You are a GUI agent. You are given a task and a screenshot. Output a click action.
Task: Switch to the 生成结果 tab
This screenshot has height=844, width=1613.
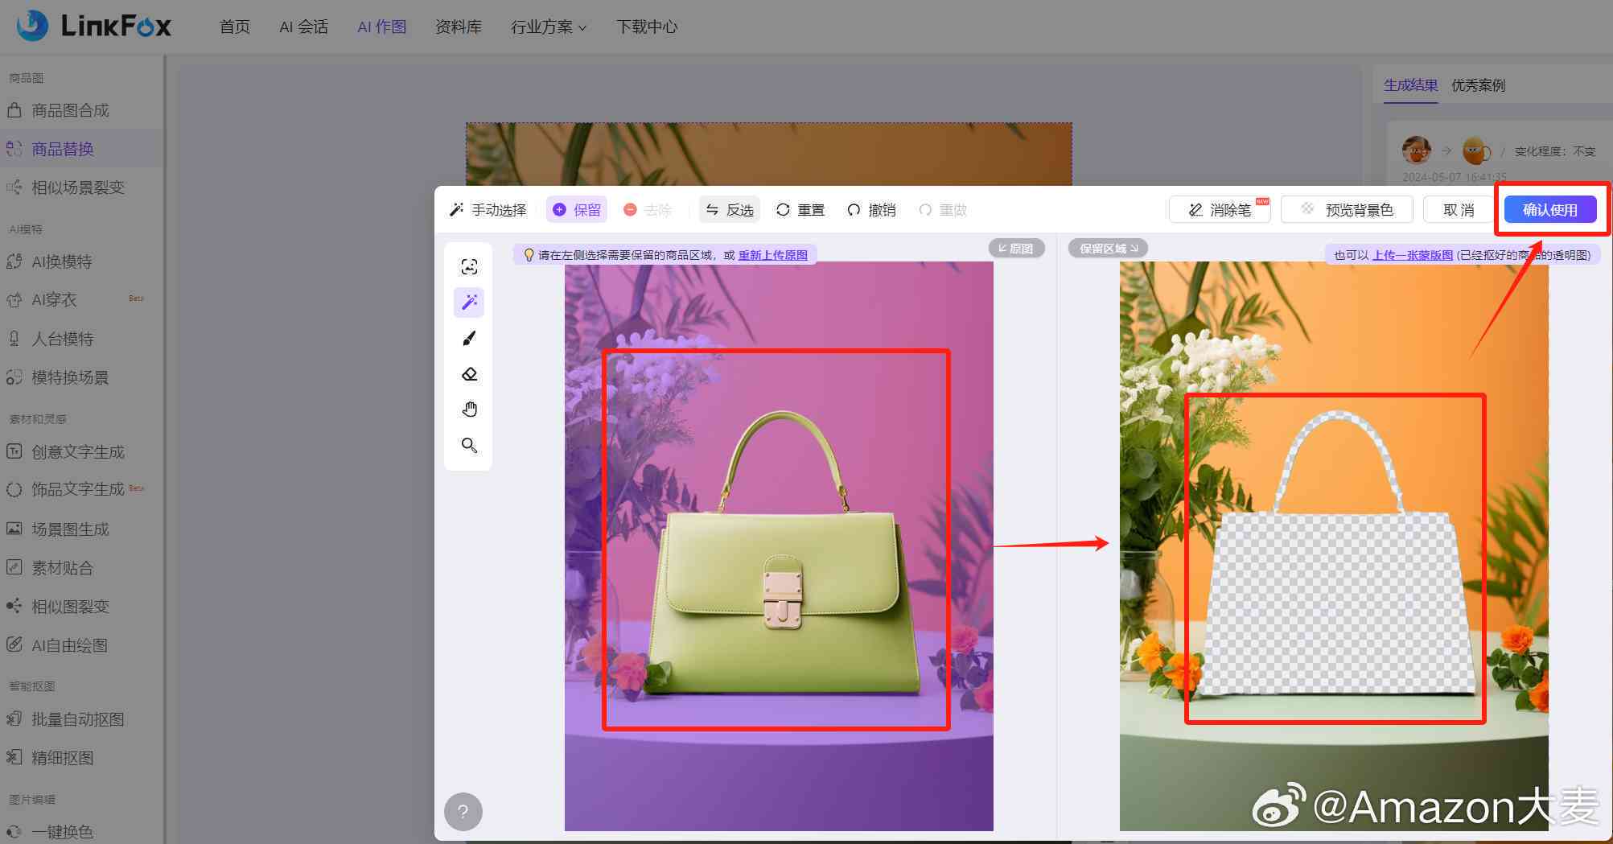coord(1410,84)
